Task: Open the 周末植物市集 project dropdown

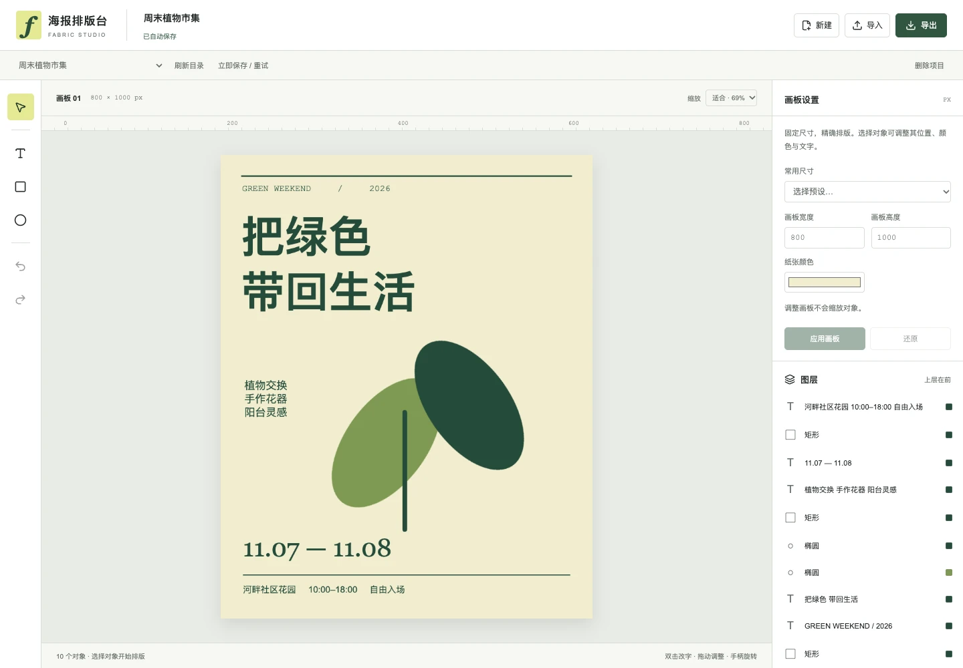Action: click(90, 65)
